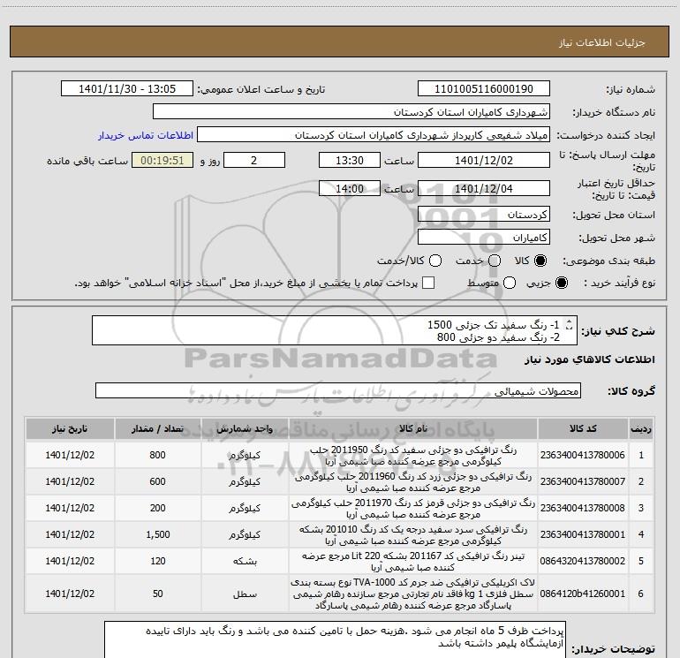Click the تعداد / مقدار column header
Image resolution: width=680 pixels, height=658 pixels.
(x=157, y=429)
